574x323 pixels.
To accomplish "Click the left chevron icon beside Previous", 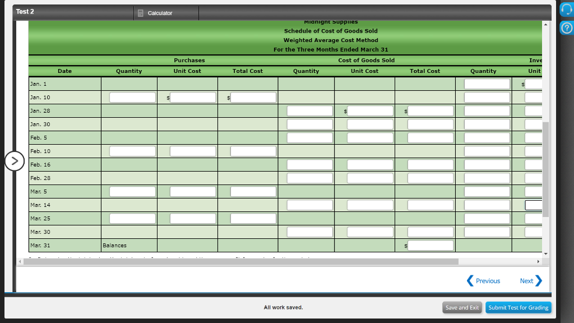I will tap(470, 280).
